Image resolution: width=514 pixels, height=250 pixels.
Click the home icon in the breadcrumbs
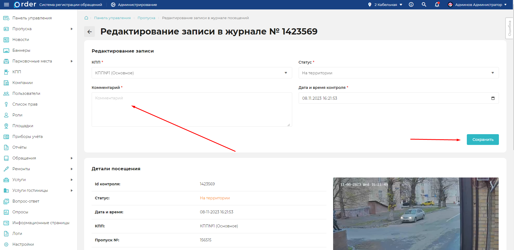pyautogui.click(x=86, y=18)
